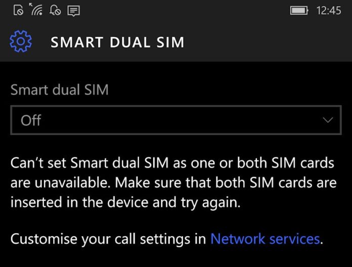Tap the circle-slash badge on the SIM icon
Image resolution: width=352 pixels, height=267 pixels.
click(20, 12)
